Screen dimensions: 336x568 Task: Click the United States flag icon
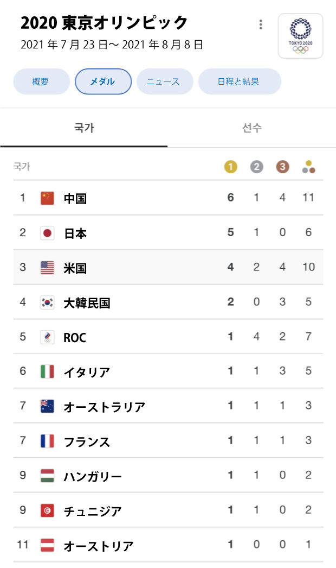click(x=48, y=268)
